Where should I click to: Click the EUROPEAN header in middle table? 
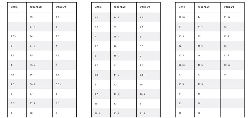120,7
